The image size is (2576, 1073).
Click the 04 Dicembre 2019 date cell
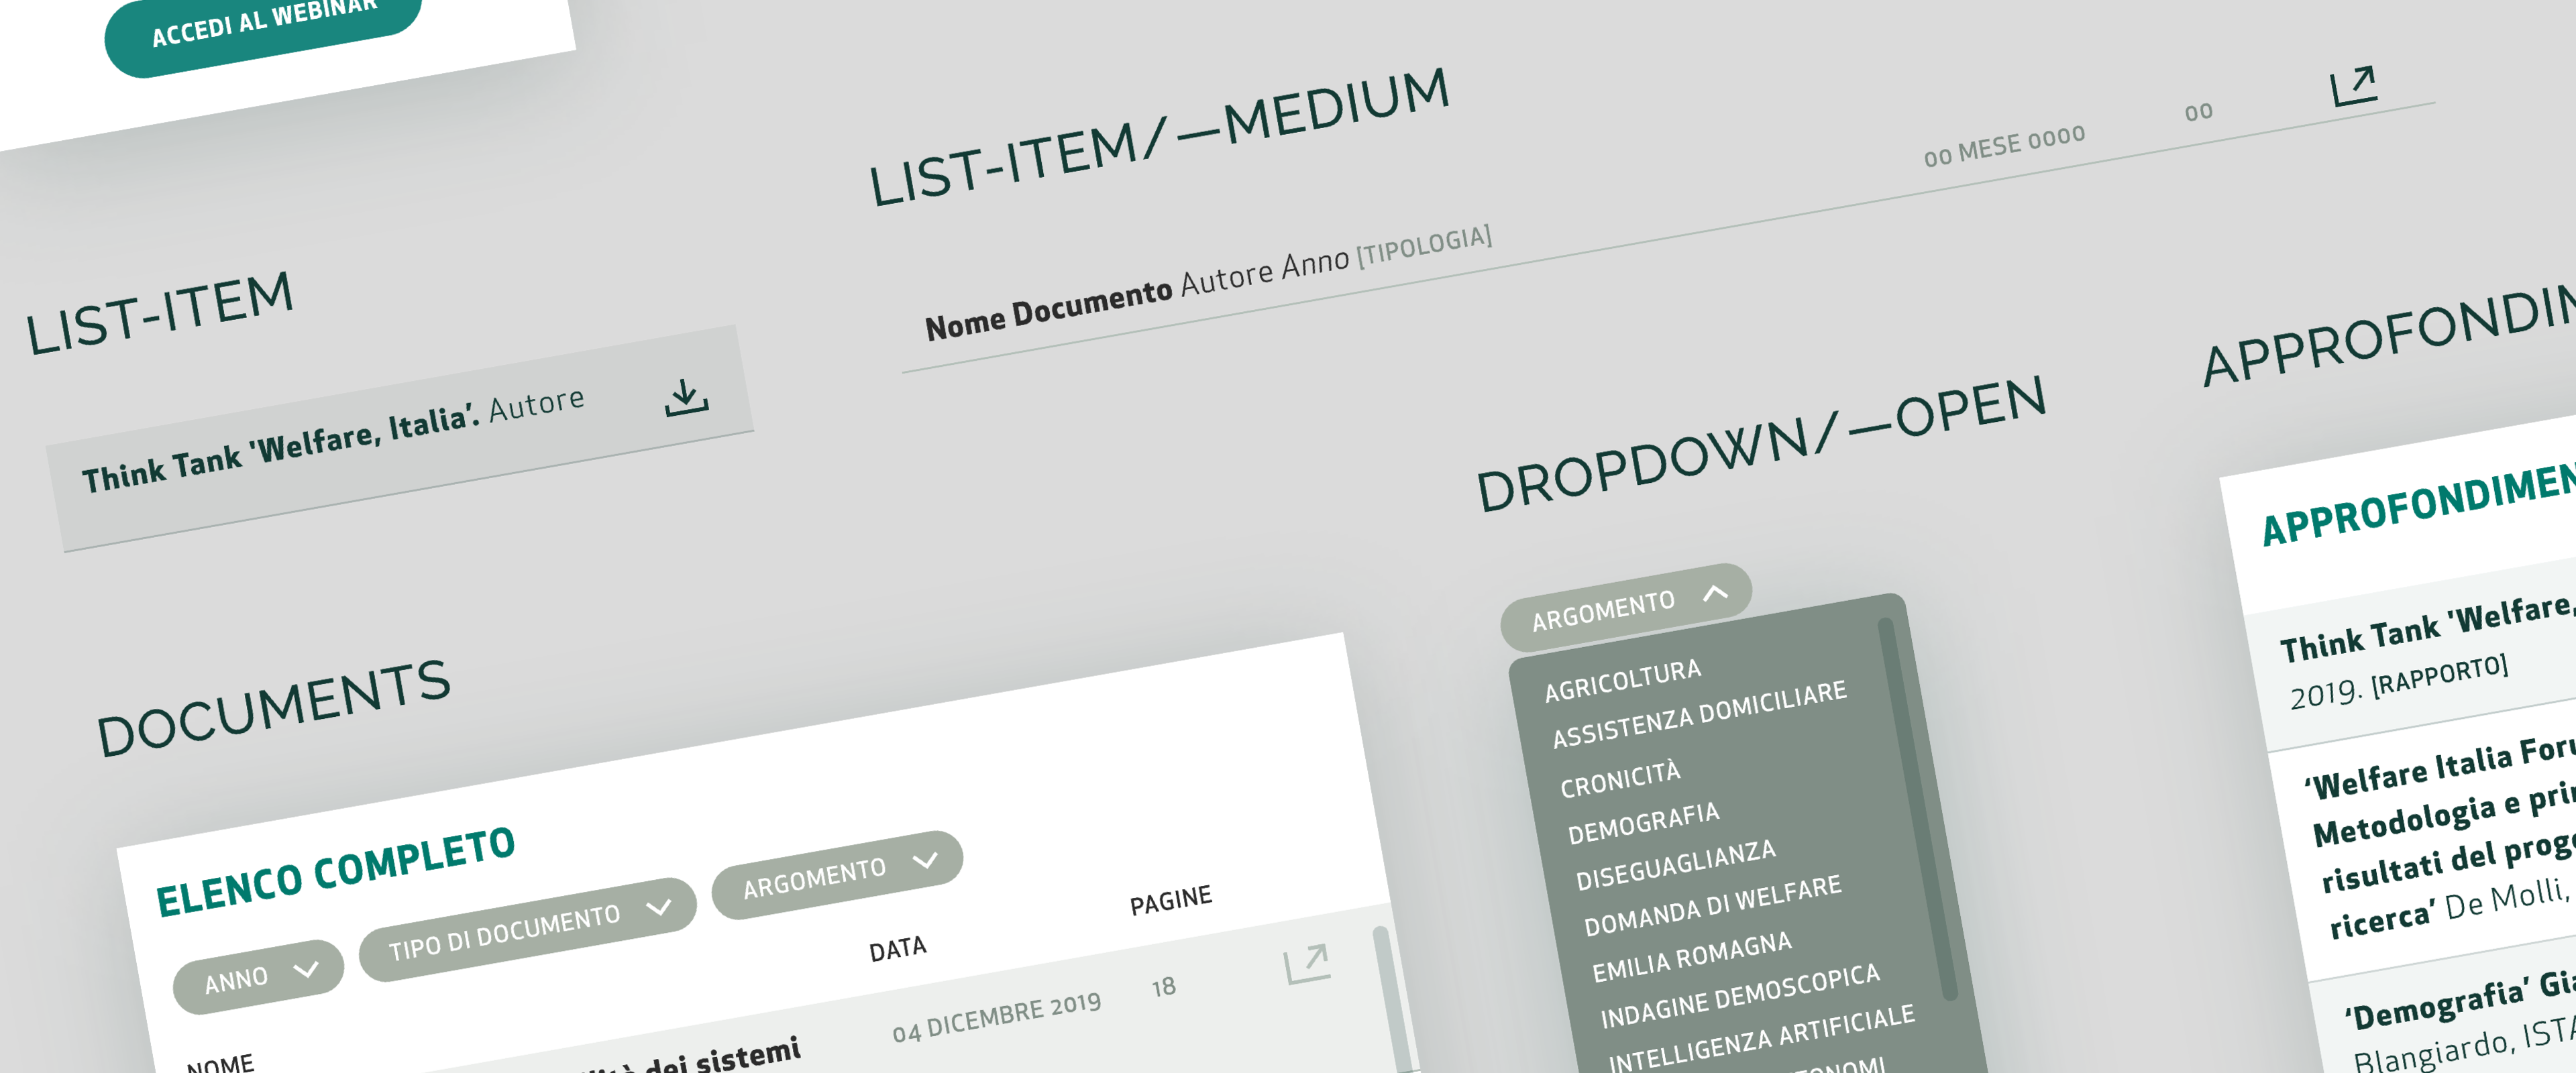point(996,1018)
